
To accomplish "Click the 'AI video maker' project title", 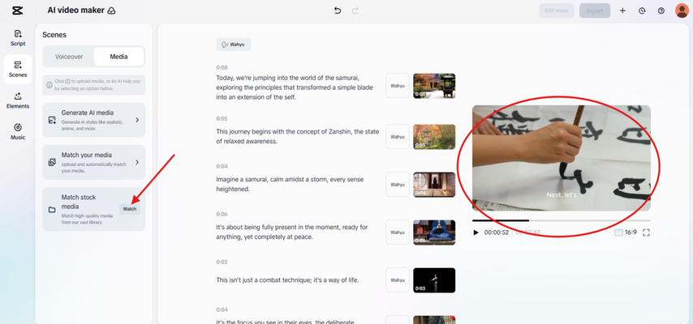I will [x=75, y=11].
